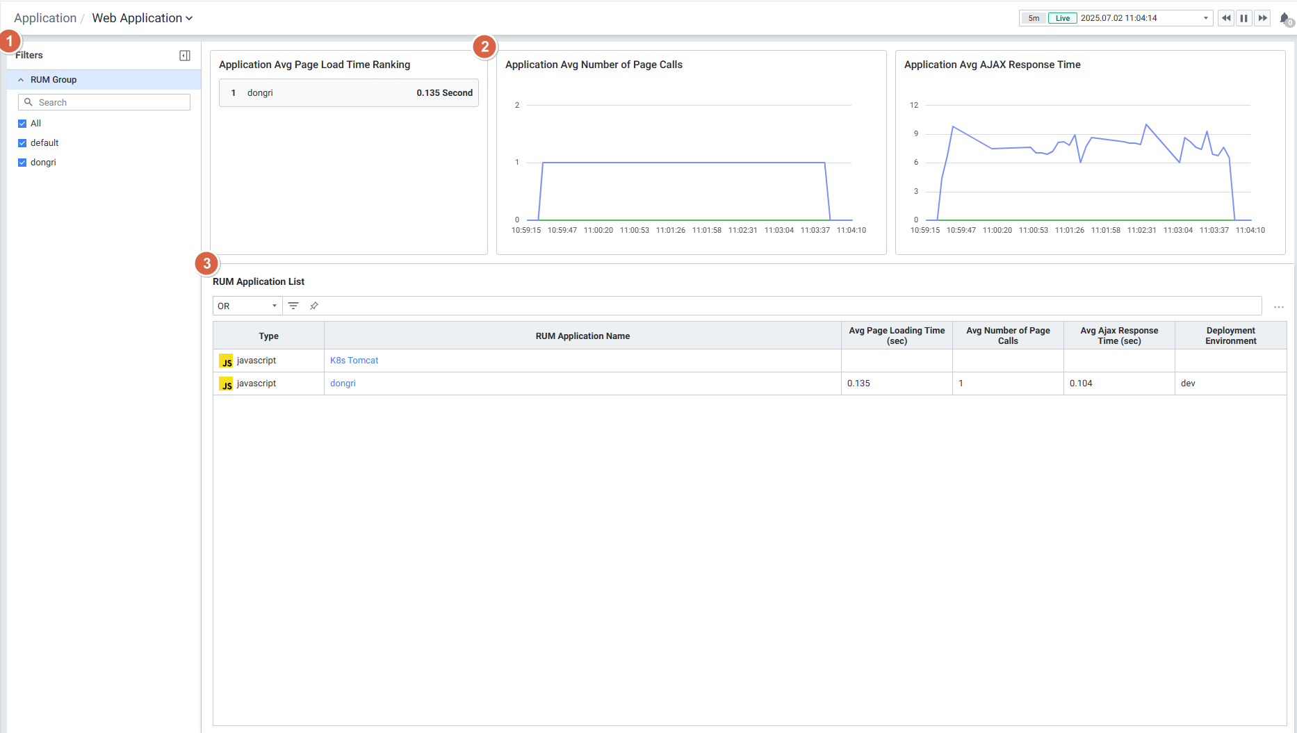The height and width of the screenshot is (733, 1297).
Task: Collapse the Filters side panel
Action: tap(185, 56)
